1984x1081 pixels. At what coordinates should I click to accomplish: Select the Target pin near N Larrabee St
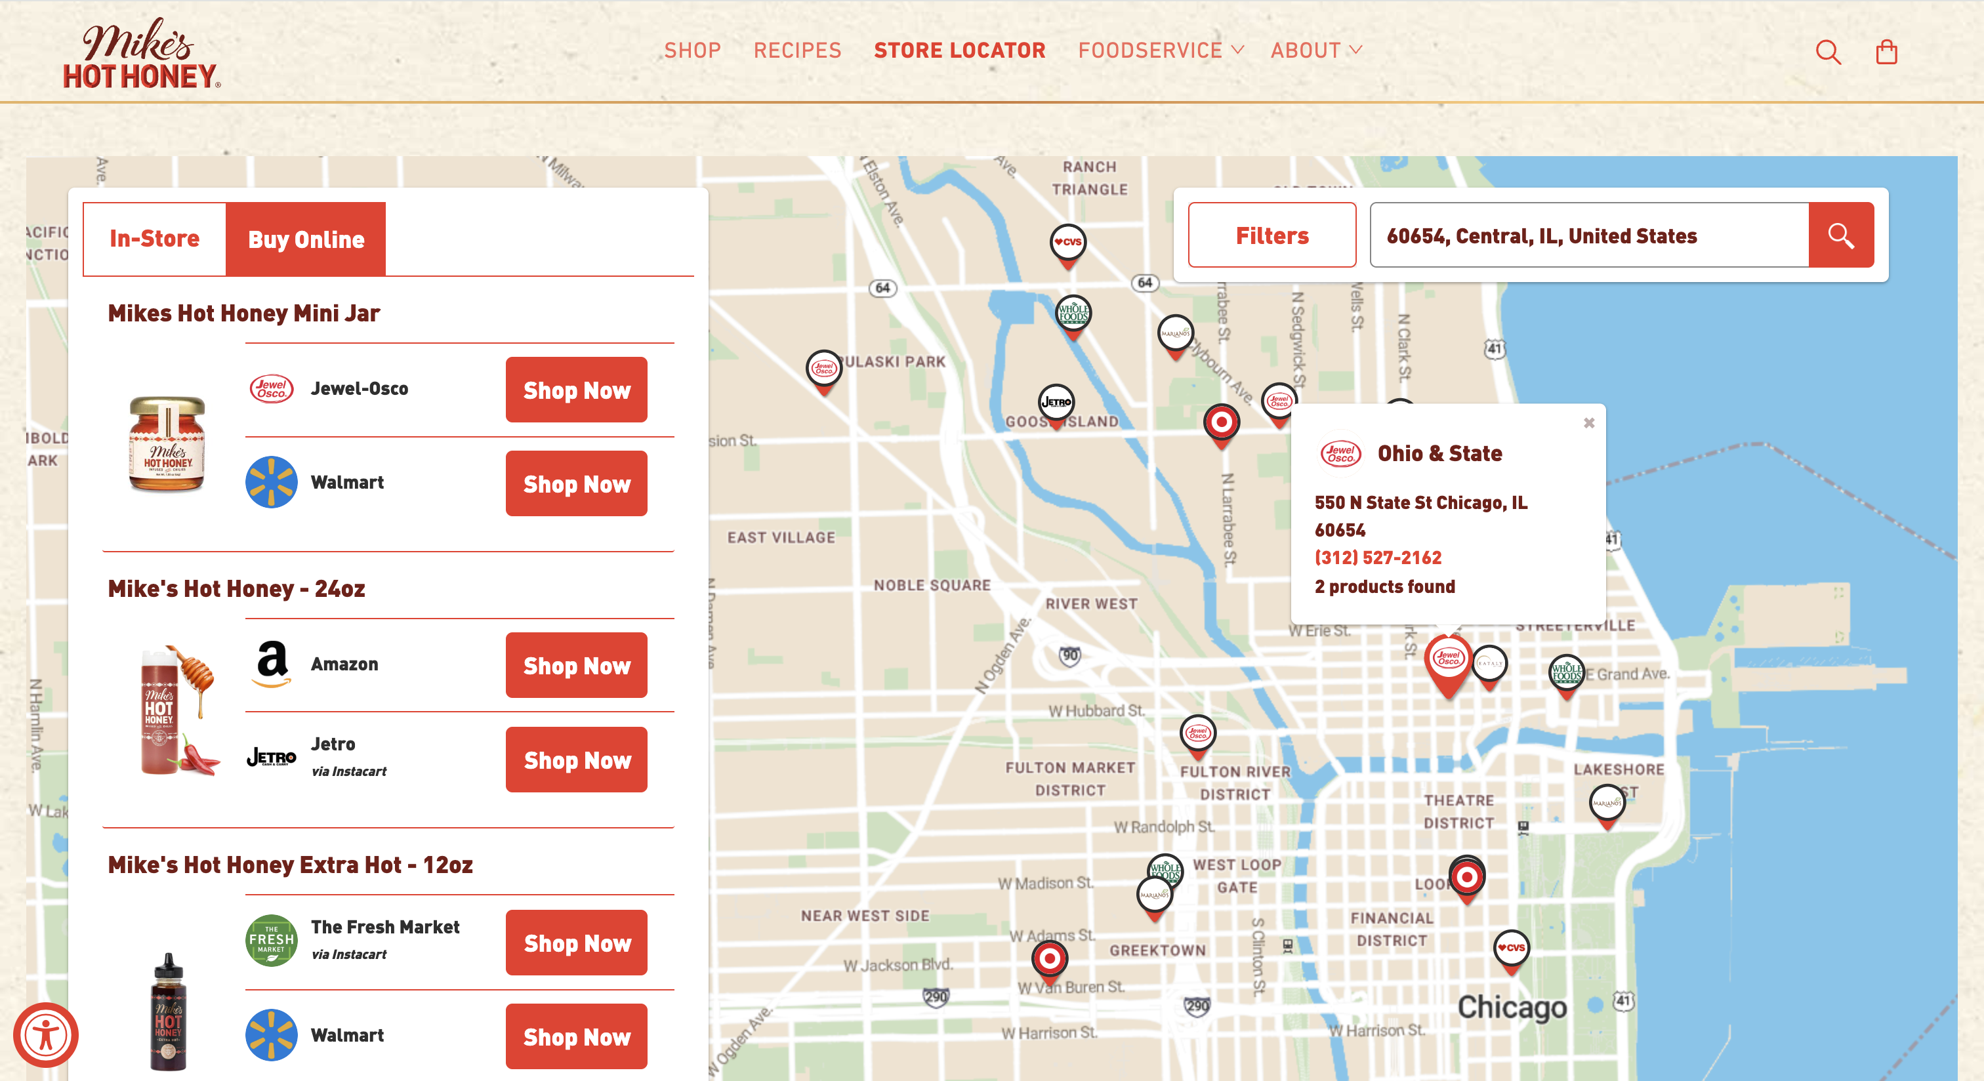1221,422
